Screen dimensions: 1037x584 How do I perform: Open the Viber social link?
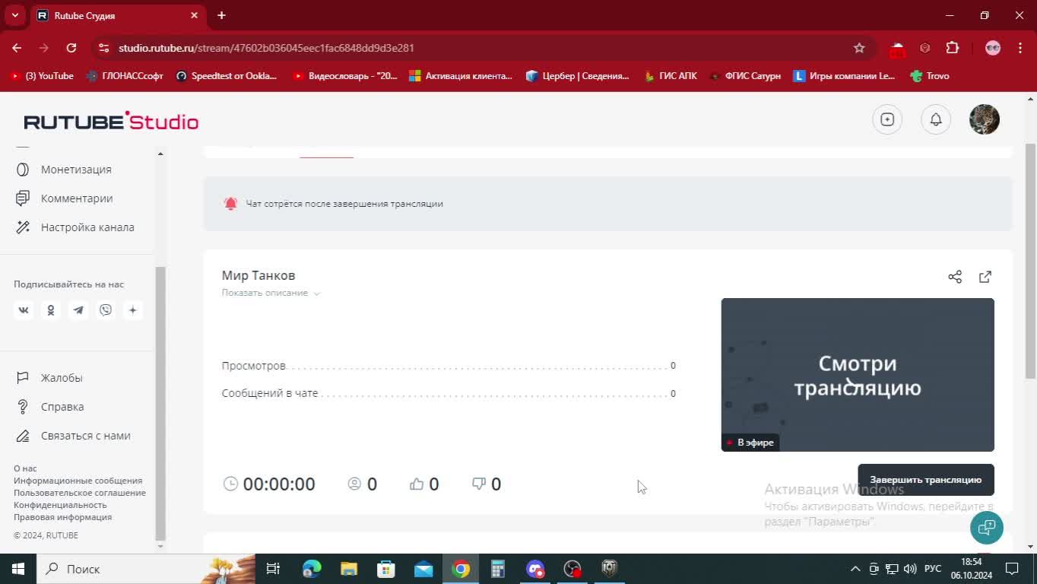pyautogui.click(x=106, y=310)
